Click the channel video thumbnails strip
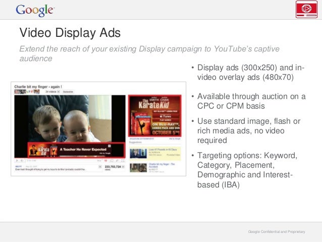Screen dimensions: 322x242 click(x=27, y=91)
